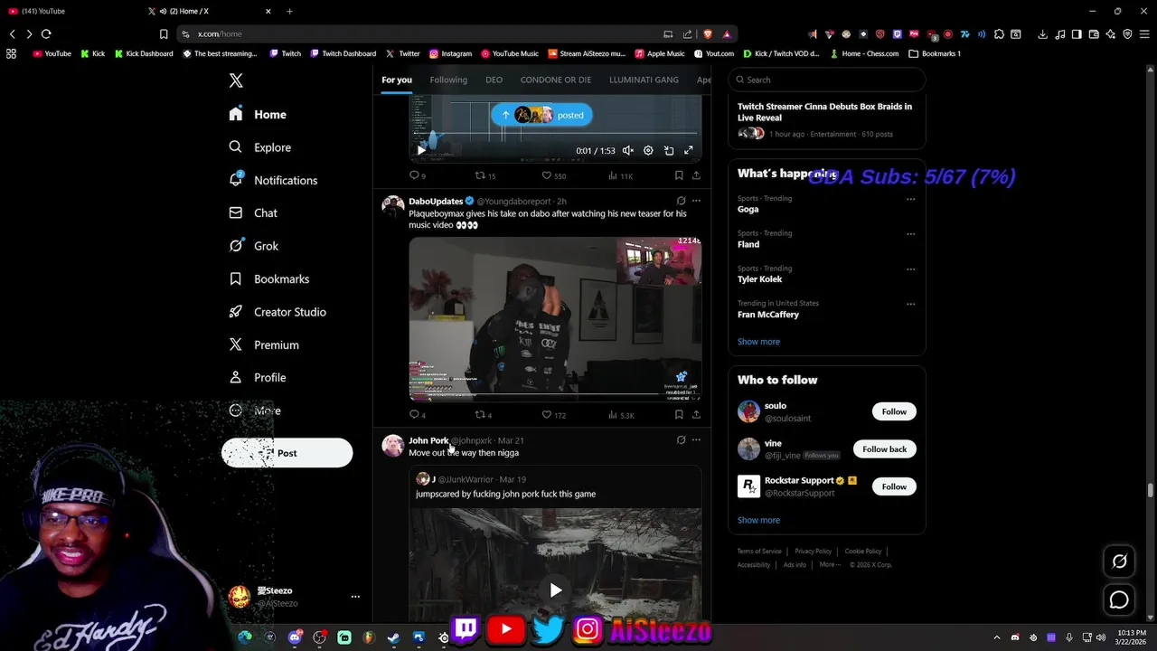Viewport: 1157px width, 651px height.
Task: Unmute the top video's sound
Action: [x=627, y=151]
